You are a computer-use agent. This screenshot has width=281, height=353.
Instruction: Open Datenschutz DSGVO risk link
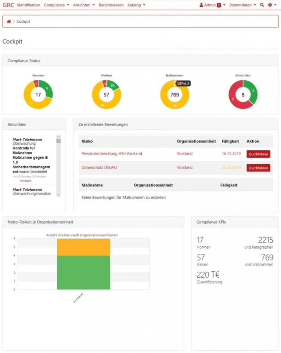tap(99, 167)
